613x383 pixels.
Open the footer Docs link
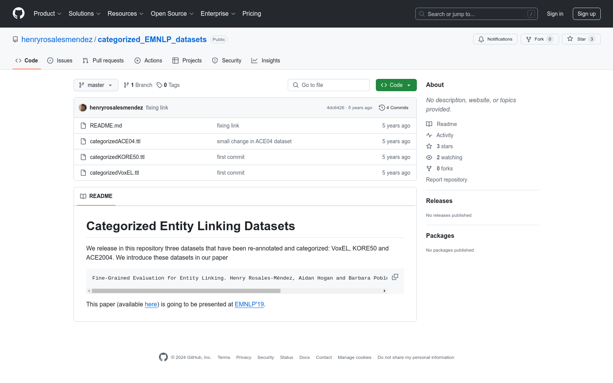(305, 357)
